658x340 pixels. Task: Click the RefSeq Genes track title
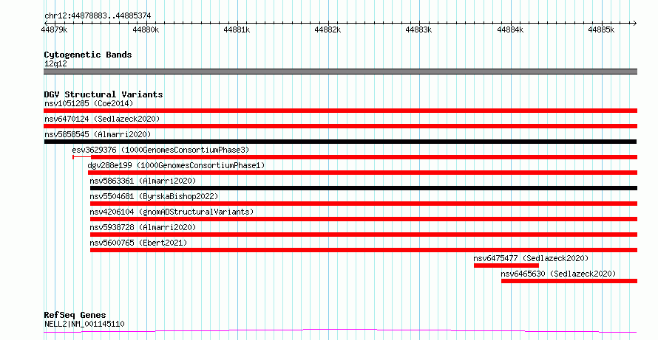pyautogui.click(x=75, y=315)
